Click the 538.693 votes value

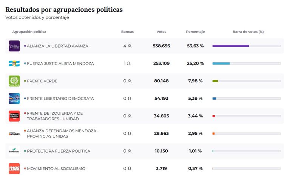click(x=161, y=46)
